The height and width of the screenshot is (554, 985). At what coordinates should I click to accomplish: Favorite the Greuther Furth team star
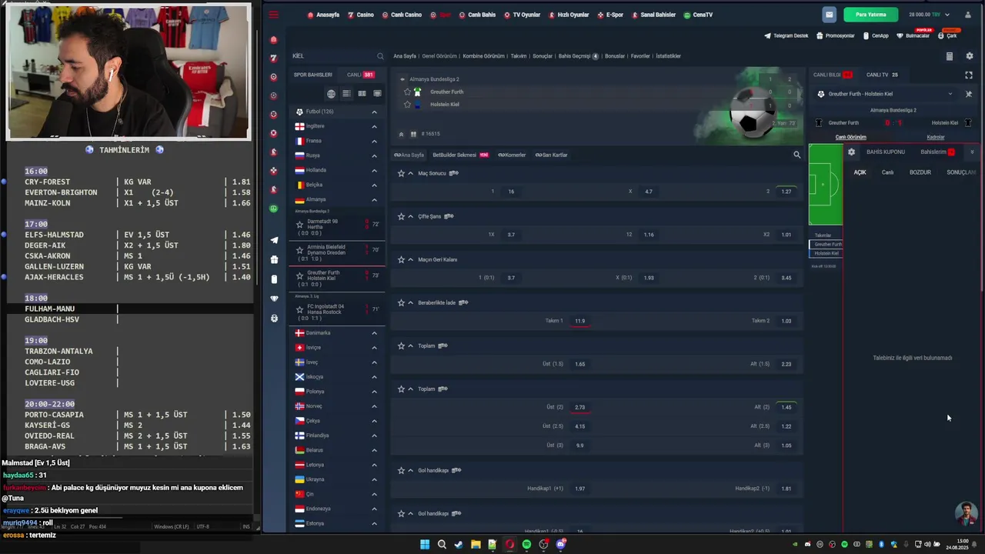coord(408,92)
